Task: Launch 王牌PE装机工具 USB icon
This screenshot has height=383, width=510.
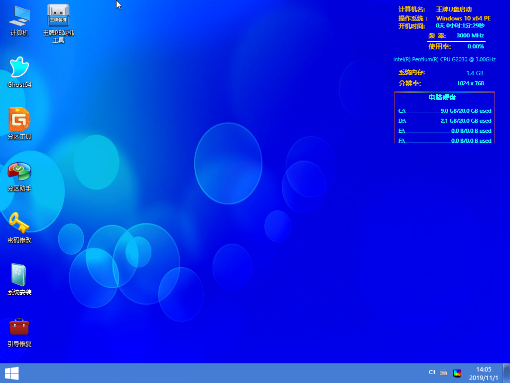Action: coord(58,23)
